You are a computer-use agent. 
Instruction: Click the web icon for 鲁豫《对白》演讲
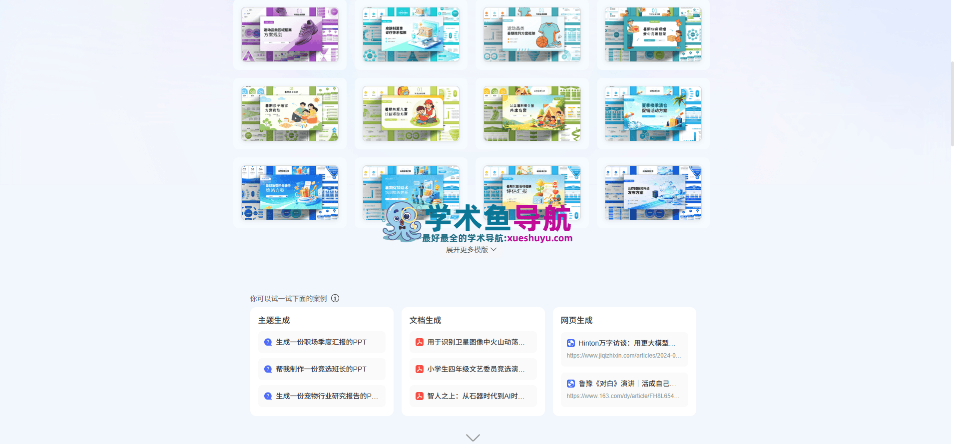[x=571, y=384]
